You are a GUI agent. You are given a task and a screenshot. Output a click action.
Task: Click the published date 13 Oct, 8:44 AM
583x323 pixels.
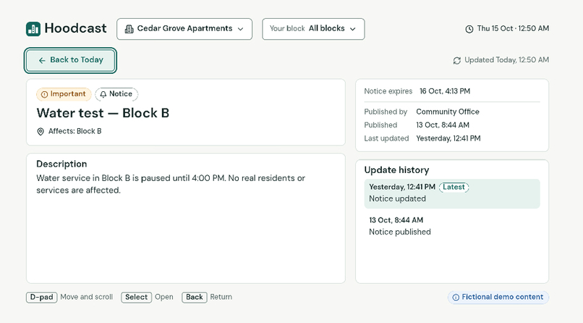[443, 125]
